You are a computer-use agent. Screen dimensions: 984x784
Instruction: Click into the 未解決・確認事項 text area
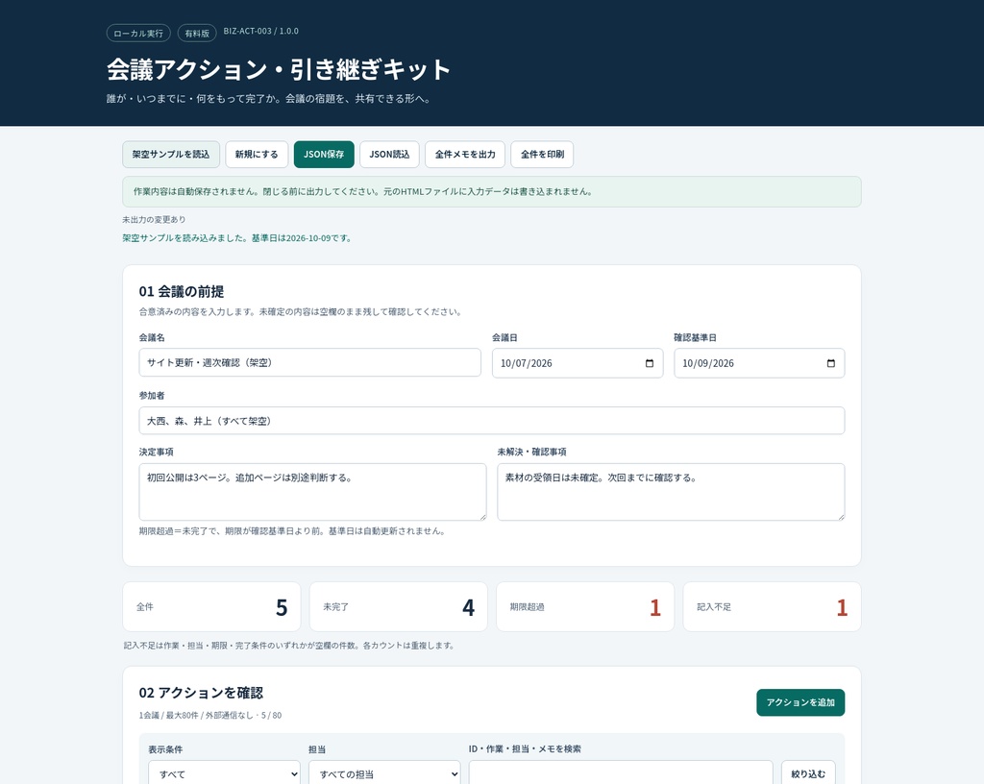click(x=671, y=492)
